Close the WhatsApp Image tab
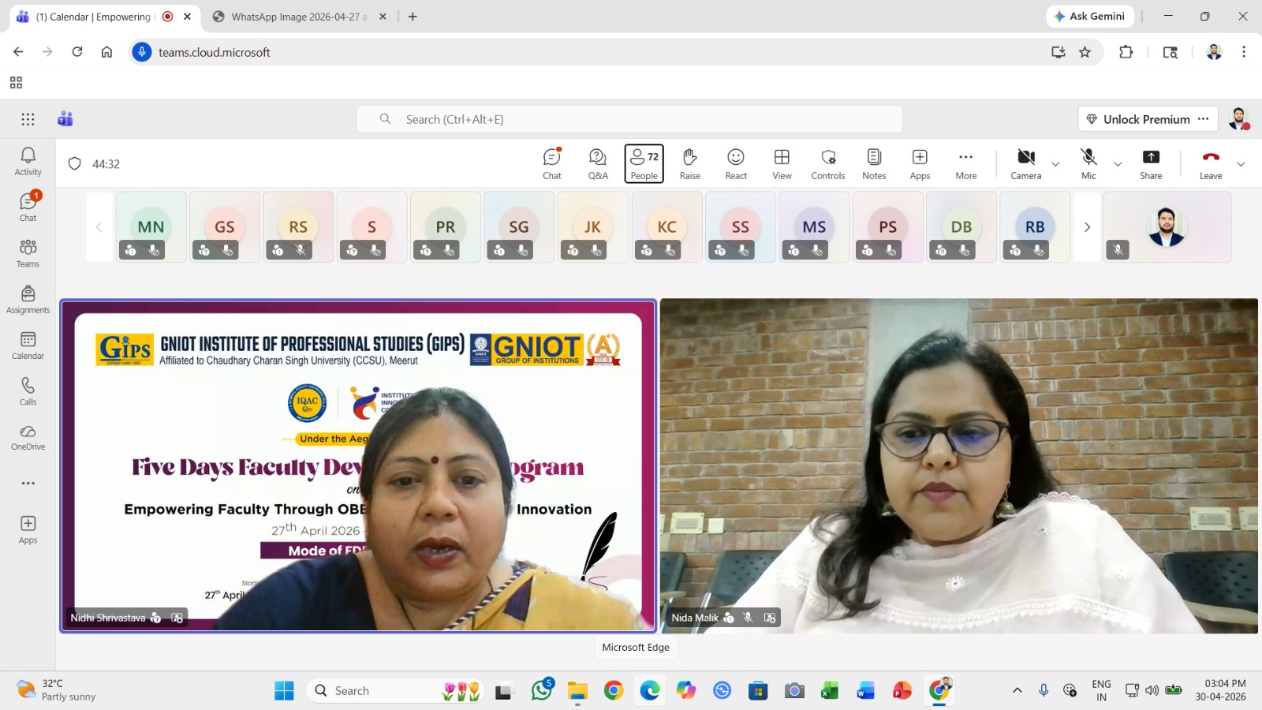1262x710 pixels. click(383, 17)
